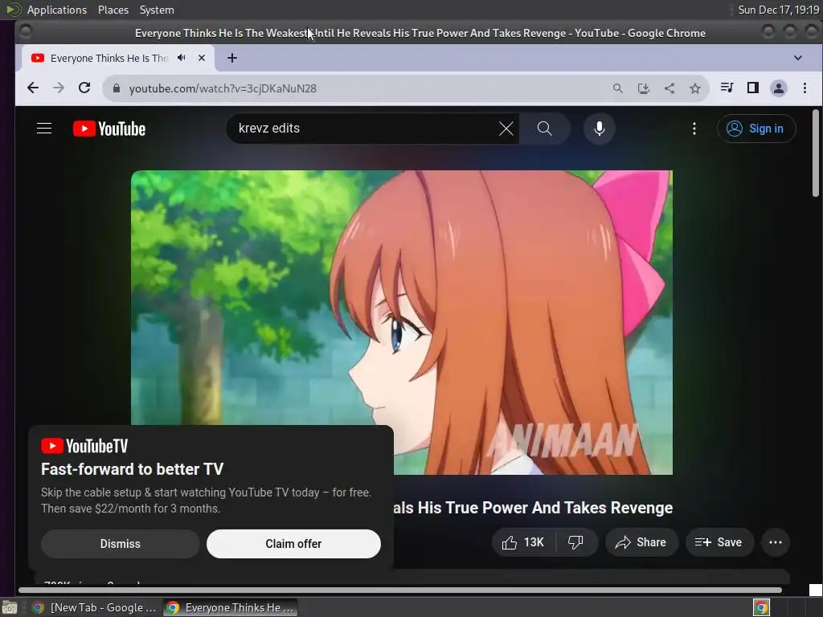
Task: Claim the YouTube TV offer
Action: click(293, 544)
